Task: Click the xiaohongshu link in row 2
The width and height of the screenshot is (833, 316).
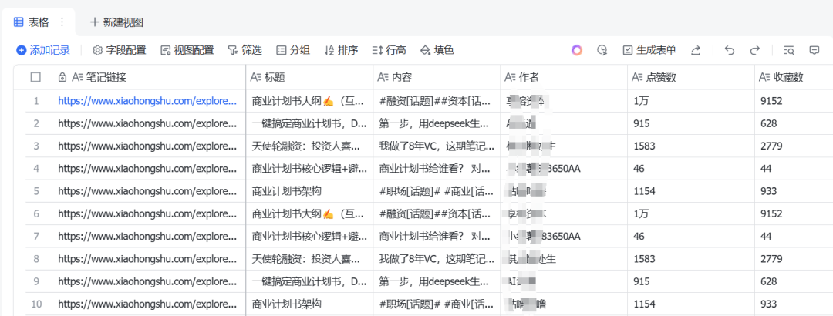Action: point(147,124)
